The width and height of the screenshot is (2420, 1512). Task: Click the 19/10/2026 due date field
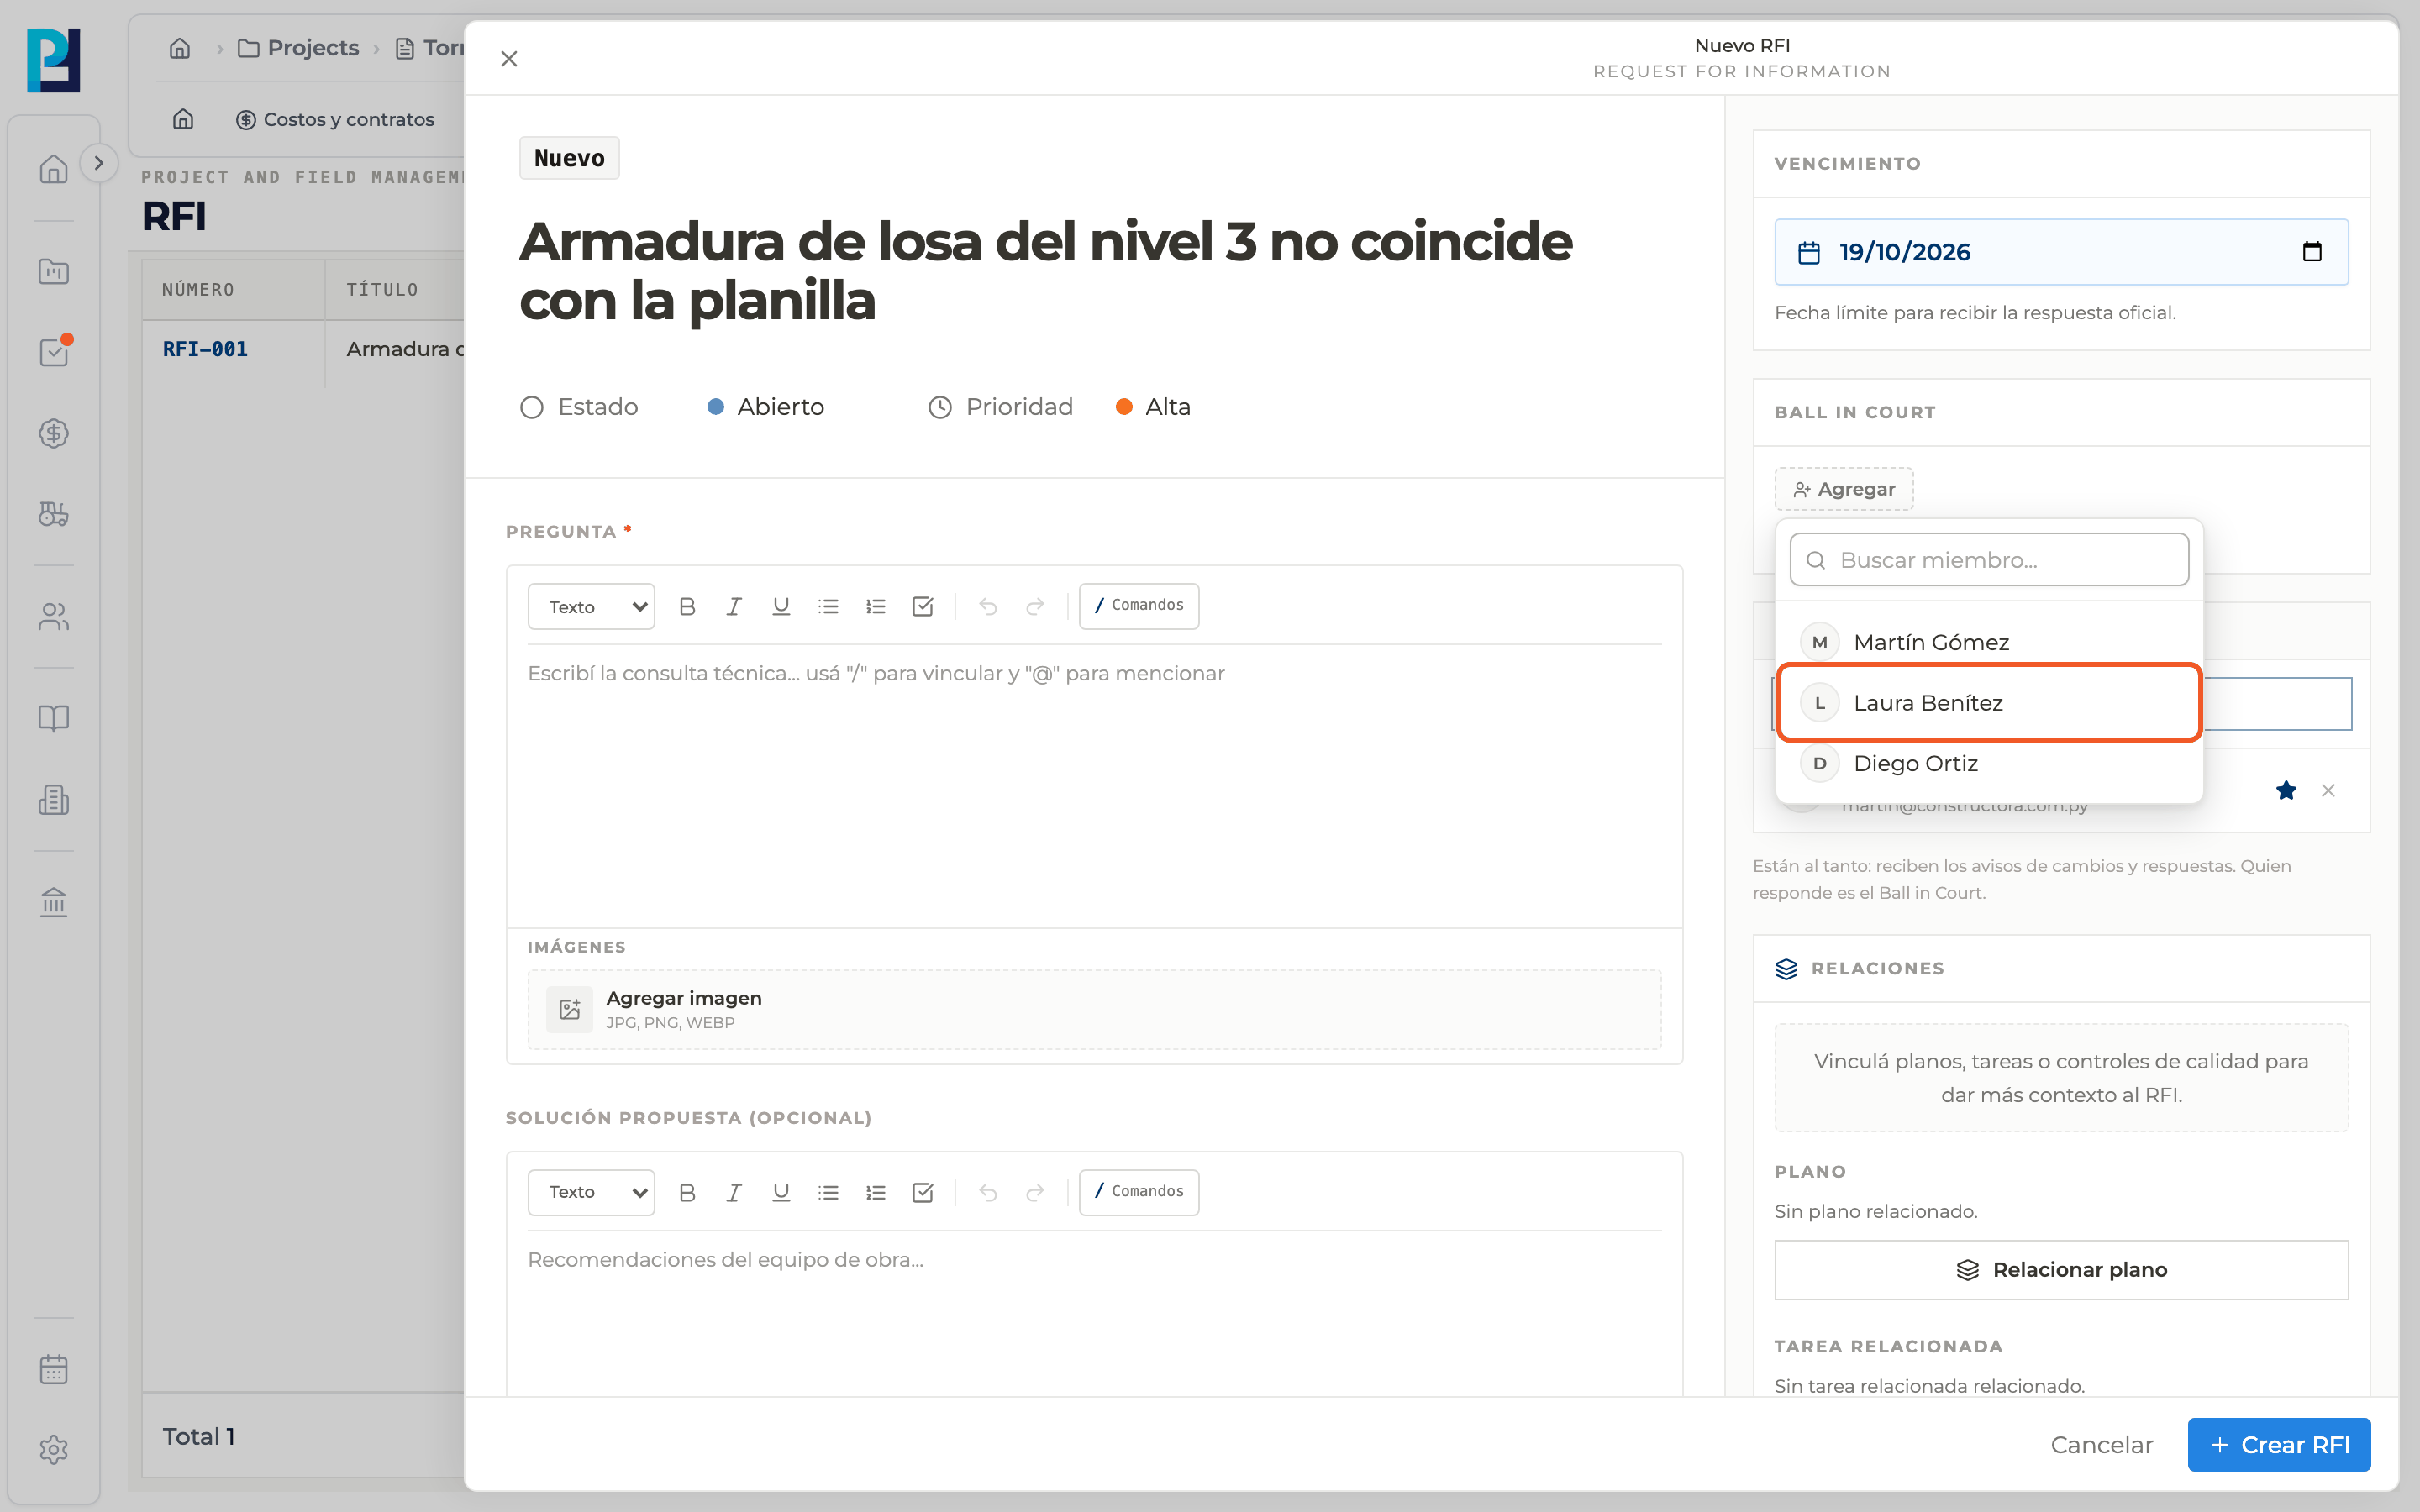click(x=2061, y=252)
